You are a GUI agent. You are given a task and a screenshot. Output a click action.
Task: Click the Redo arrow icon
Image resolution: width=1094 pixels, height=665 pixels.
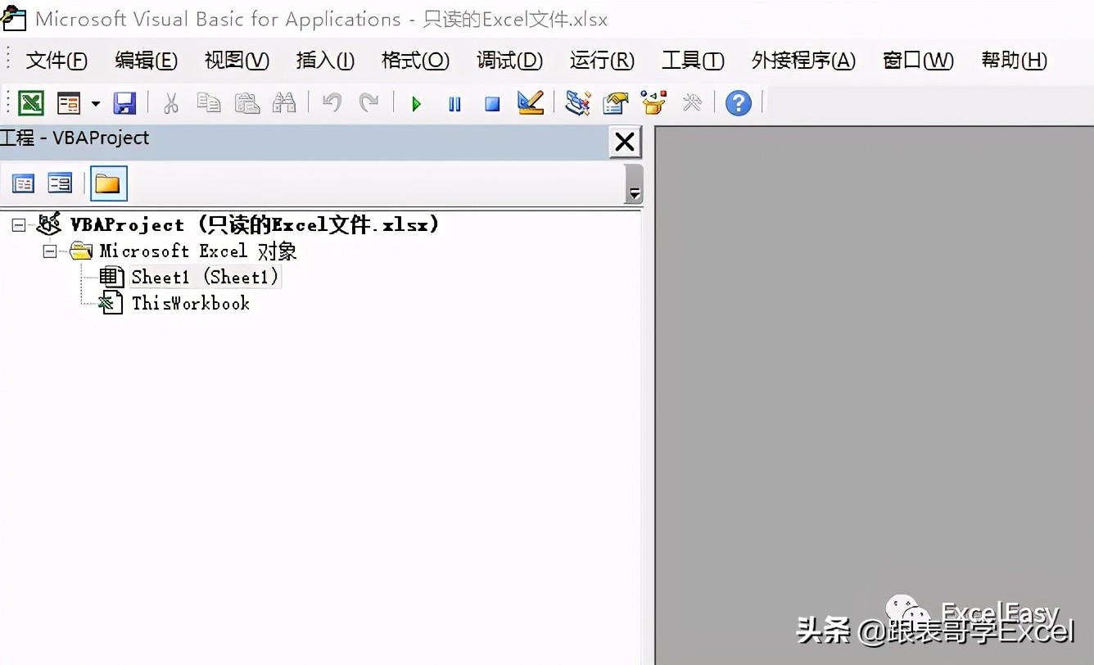coord(369,103)
